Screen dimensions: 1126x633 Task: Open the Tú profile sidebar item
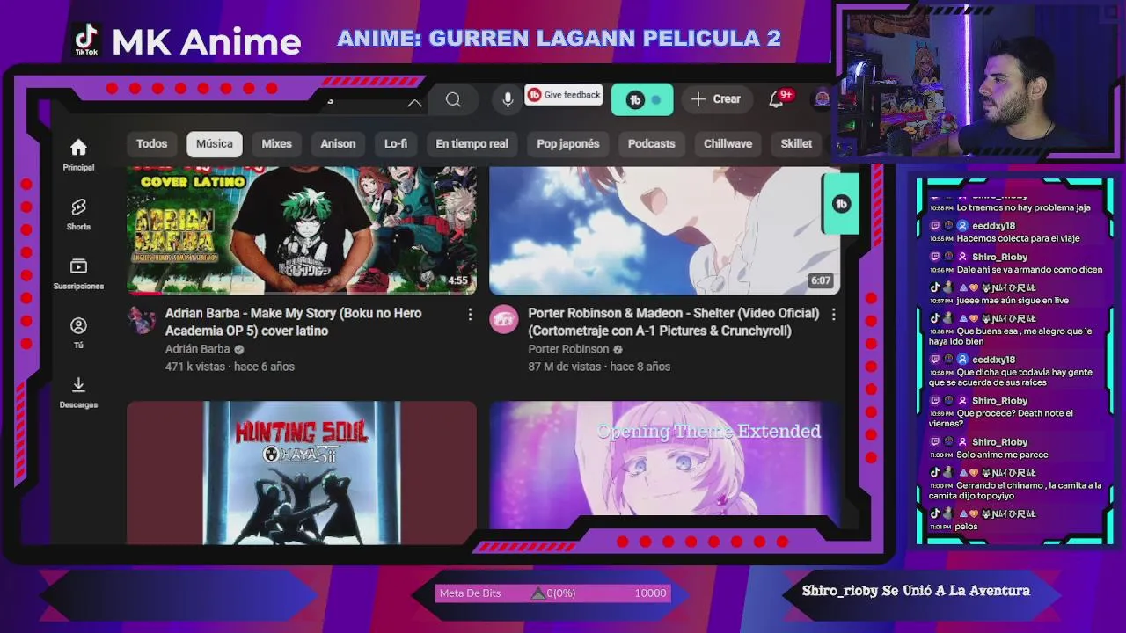pyautogui.click(x=78, y=333)
